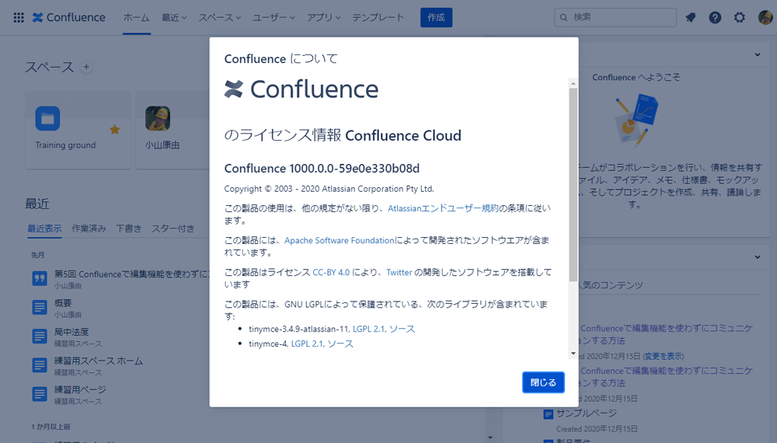Click the page icon next to 練習用スペース ホーム

(40, 365)
